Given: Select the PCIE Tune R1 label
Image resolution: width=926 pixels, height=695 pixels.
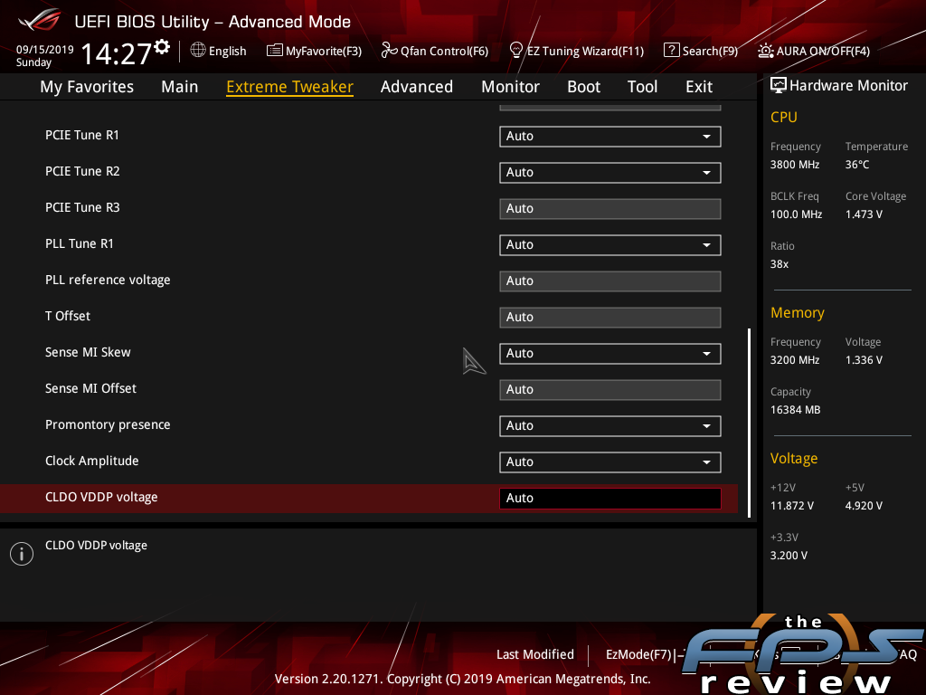Looking at the screenshot, I should click(82, 136).
